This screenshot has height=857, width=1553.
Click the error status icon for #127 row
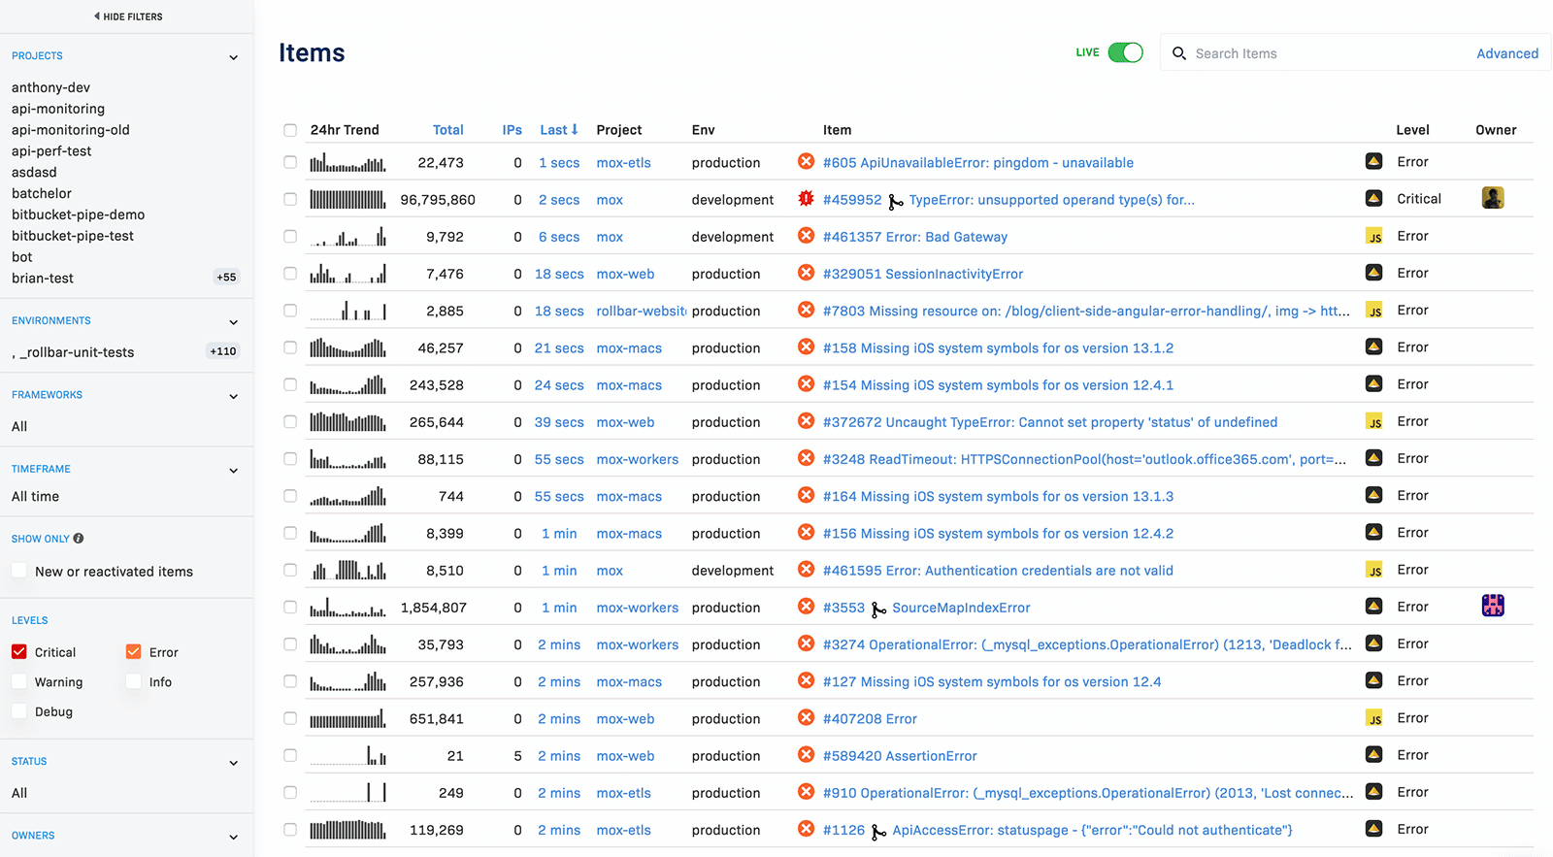806,680
